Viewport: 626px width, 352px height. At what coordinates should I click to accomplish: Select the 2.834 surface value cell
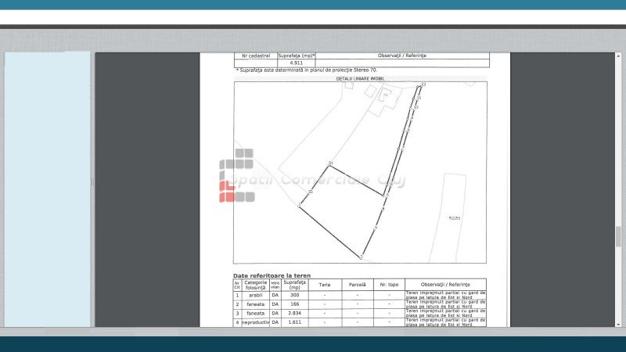click(295, 313)
